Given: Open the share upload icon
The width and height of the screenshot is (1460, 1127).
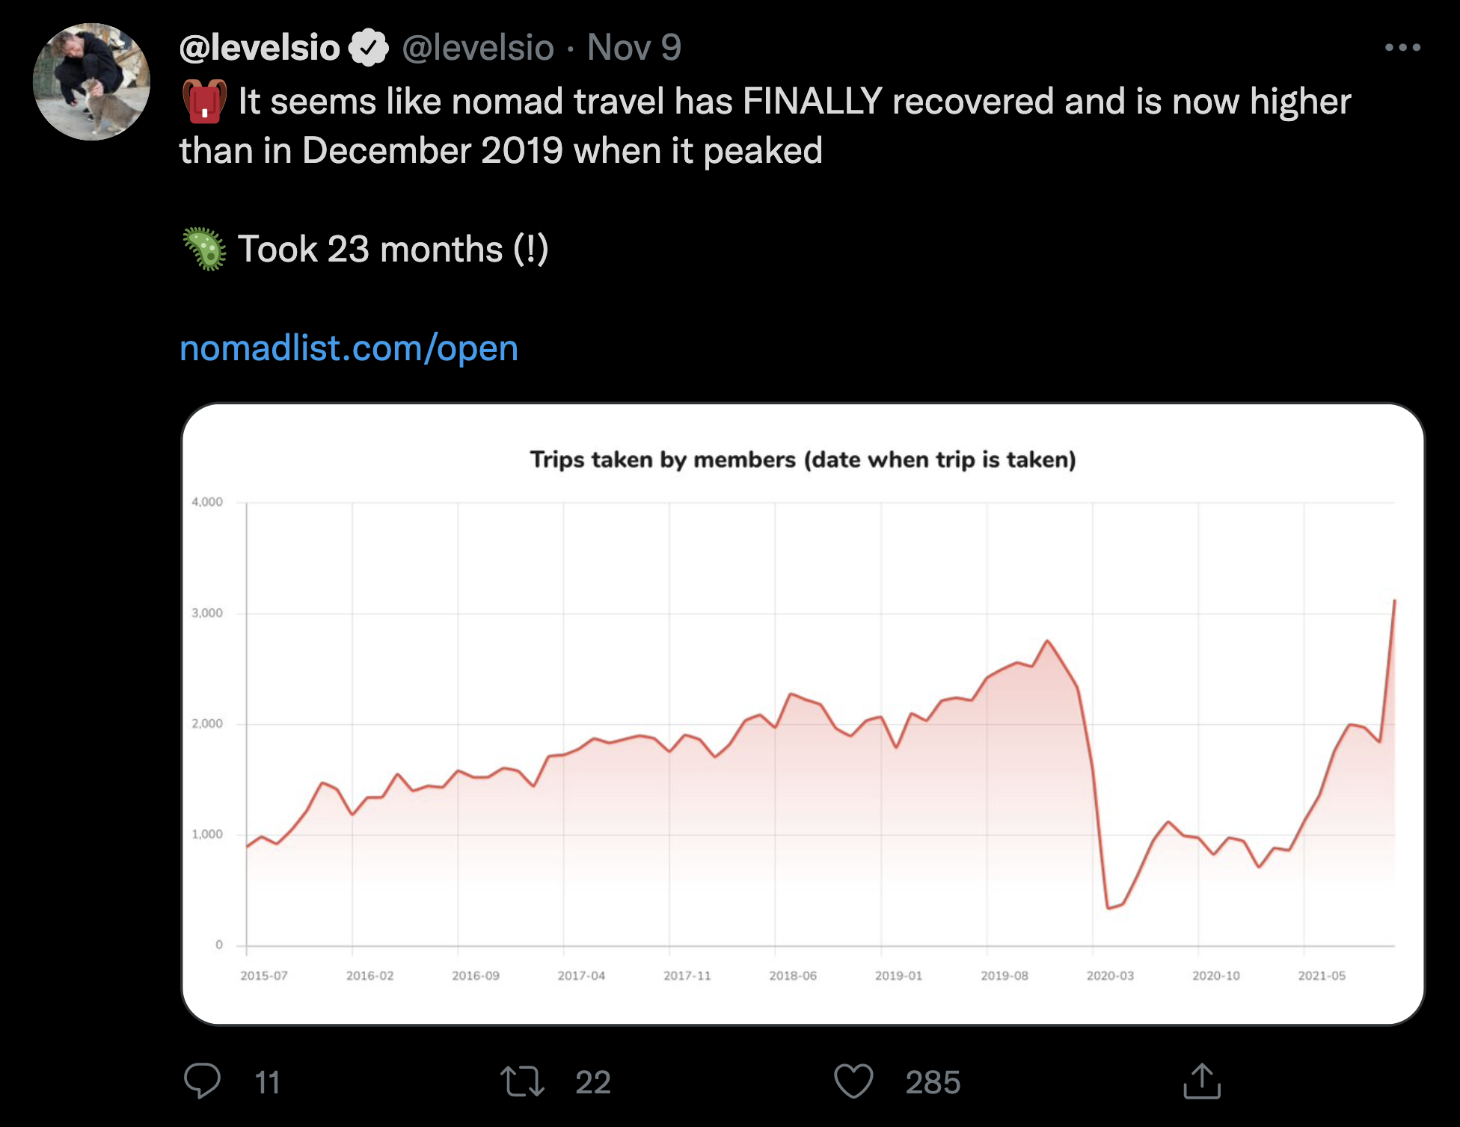Looking at the screenshot, I should coord(1202,1081).
